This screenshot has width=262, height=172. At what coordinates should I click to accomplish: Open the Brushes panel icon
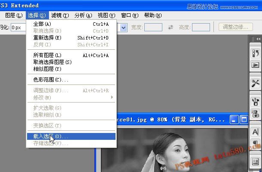point(255,102)
